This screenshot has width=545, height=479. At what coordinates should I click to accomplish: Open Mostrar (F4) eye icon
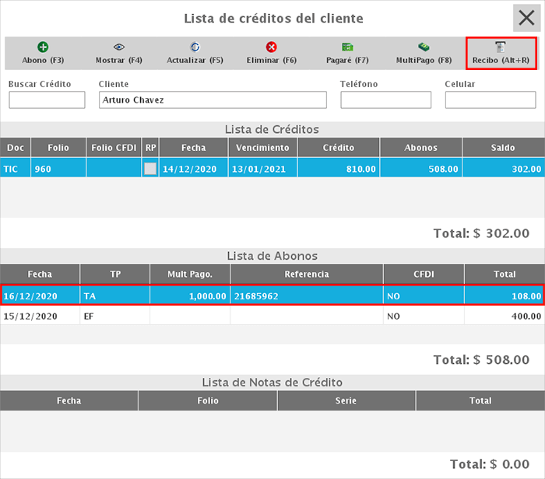point(119,47)
